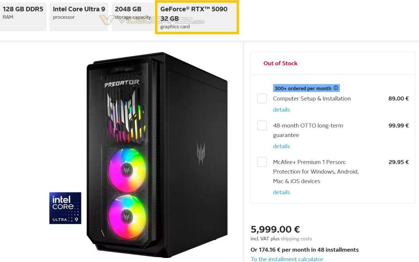Viewport: 419px width, 262px height.
Task: Enable McAfee+ Premium 1 Person add-on
Action: 262,162
